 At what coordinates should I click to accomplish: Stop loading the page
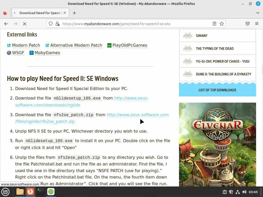pyautogui.click(x=25, y=24)
